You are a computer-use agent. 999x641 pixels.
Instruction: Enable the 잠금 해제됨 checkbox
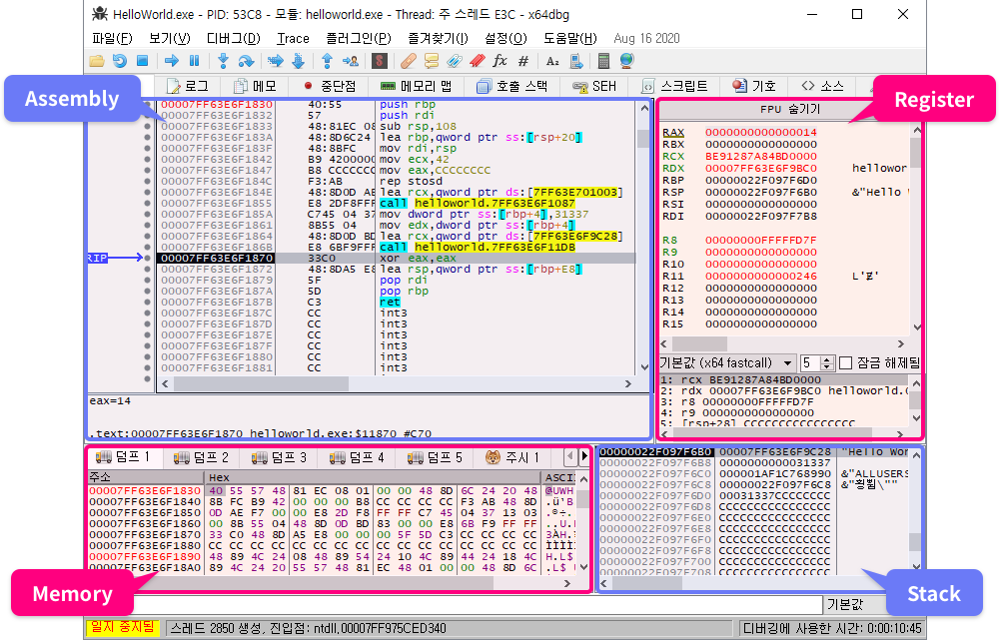(x=846, y=362)
